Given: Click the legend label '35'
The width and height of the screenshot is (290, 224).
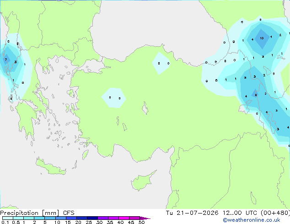Looking at the screenshot, I should [110, 222].
